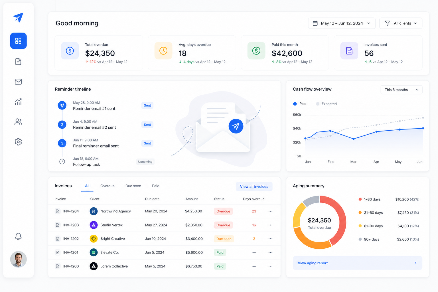Click the Bright Creative logo
The width and height of the screenshot is (438, 292).
click(x=94, y=239)
